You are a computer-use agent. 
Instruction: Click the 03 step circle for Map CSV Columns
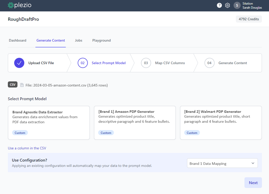point(146,63)
